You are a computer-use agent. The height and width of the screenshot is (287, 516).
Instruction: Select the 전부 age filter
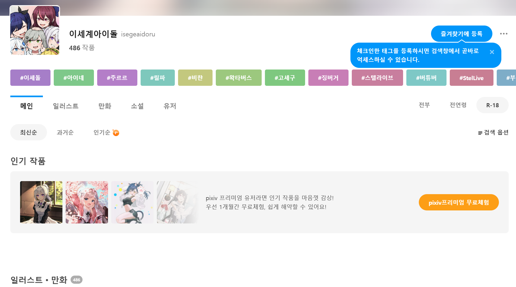pos(424,105)
